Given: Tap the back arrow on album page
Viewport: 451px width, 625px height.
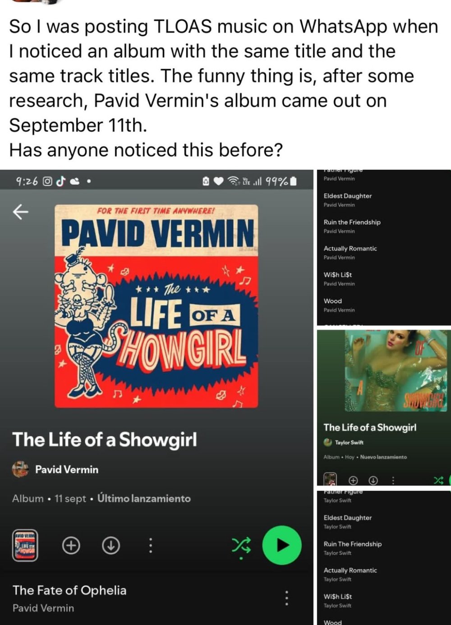Looking at the screenshot, I should coord(21,211).
